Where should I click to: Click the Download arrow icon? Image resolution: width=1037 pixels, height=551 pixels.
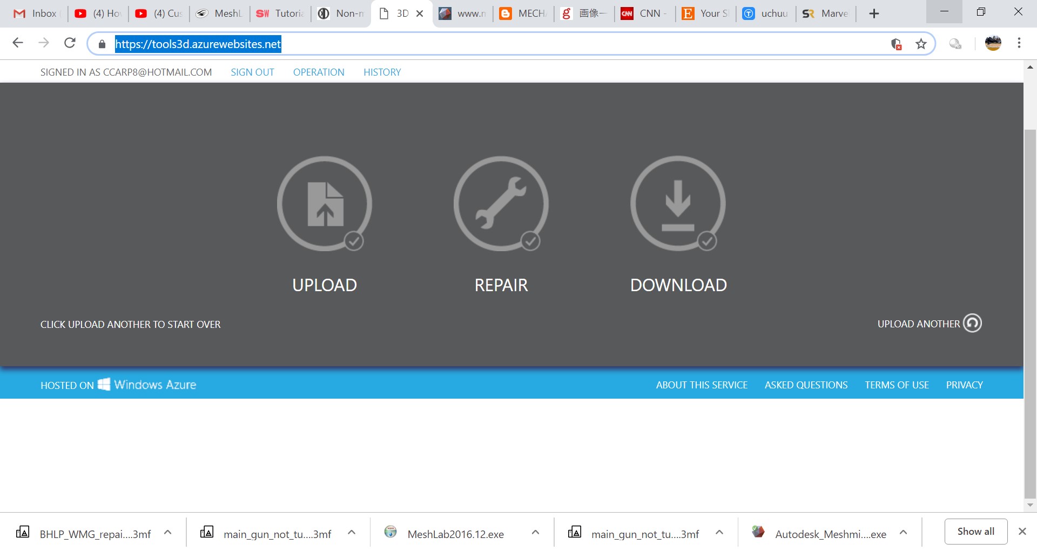(x=678, y=204)
